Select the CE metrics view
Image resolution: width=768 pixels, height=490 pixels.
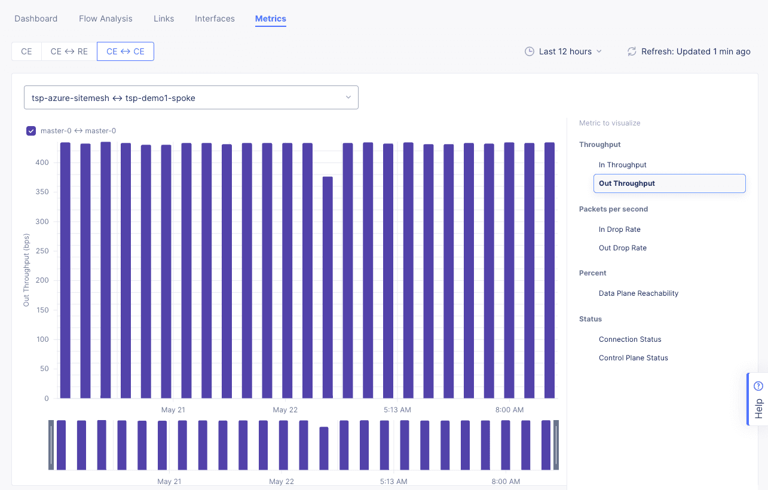click(26, 51)
